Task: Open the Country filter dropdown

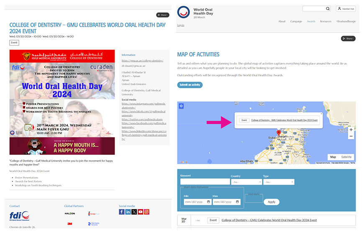Action: (246, 182)
